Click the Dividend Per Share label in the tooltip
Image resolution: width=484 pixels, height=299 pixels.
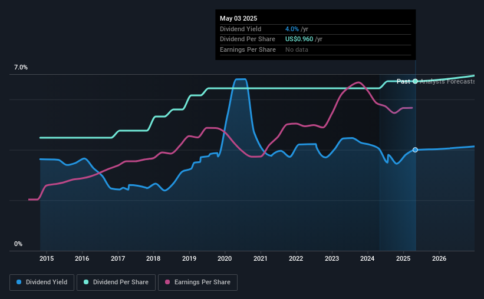tap(248, 39)
